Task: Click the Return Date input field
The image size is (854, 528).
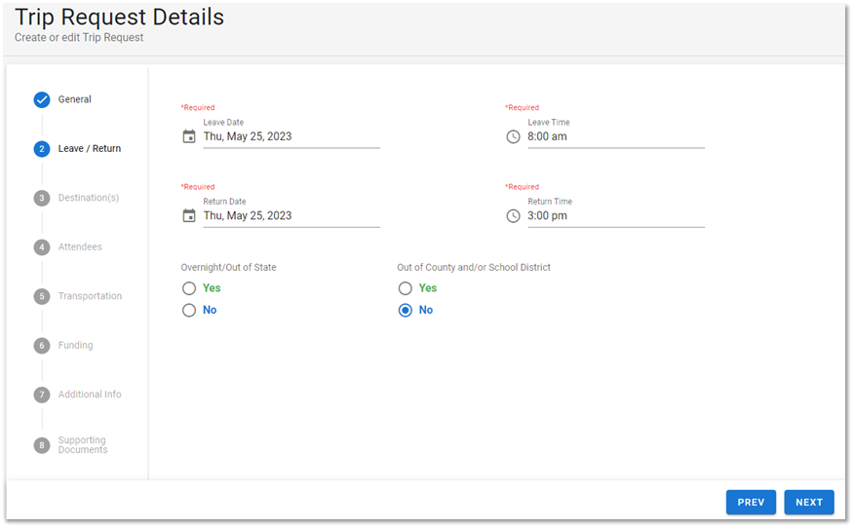Action: [x=291, y=216]
